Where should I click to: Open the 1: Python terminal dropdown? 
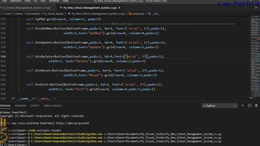[219, 105]
